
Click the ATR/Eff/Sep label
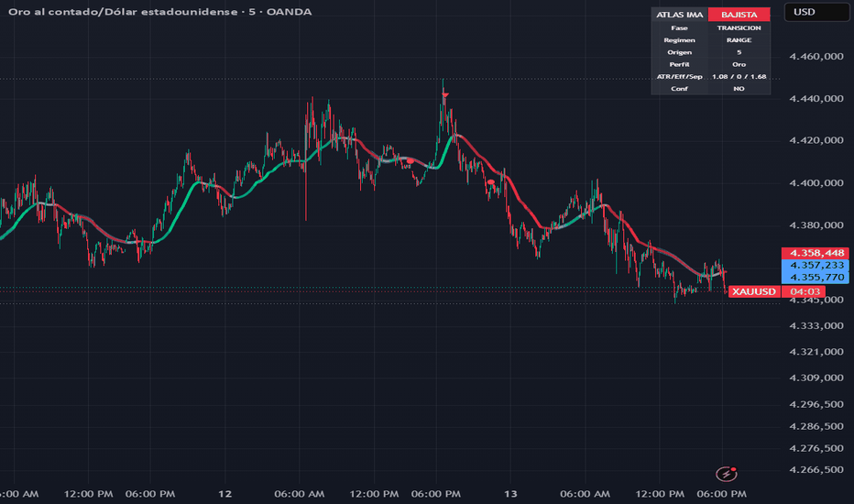pos(679,76)
